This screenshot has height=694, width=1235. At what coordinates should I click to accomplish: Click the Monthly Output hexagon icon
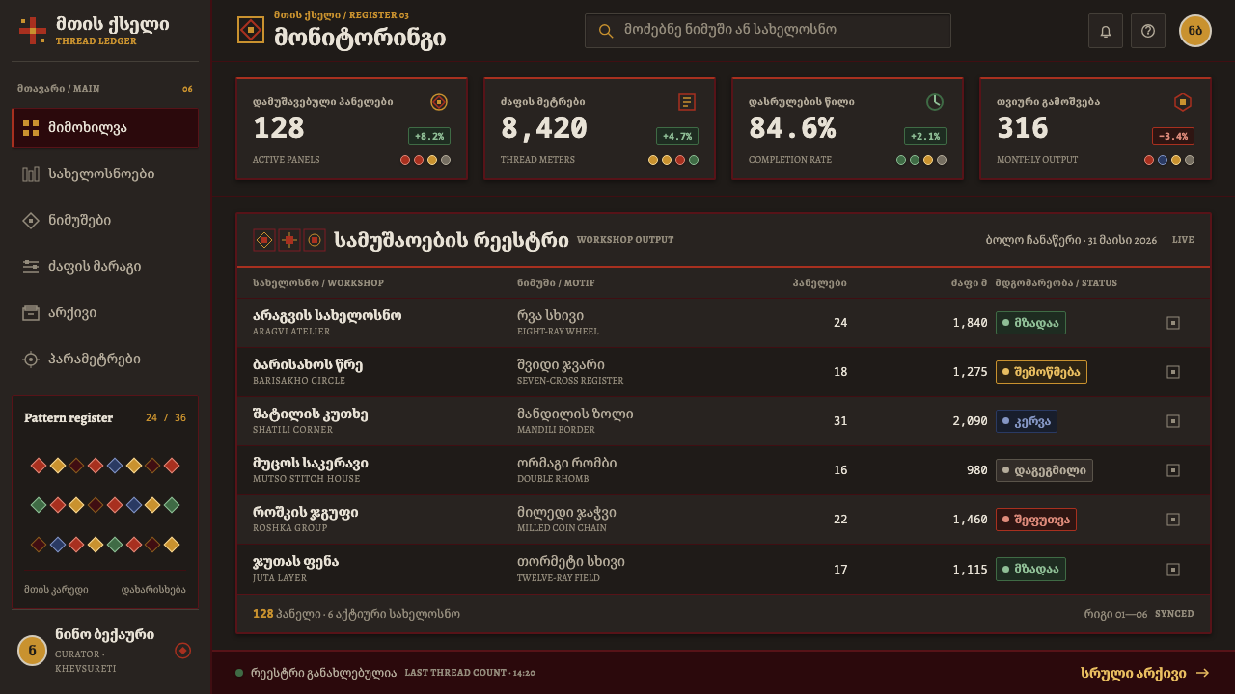pos(1183,102)
